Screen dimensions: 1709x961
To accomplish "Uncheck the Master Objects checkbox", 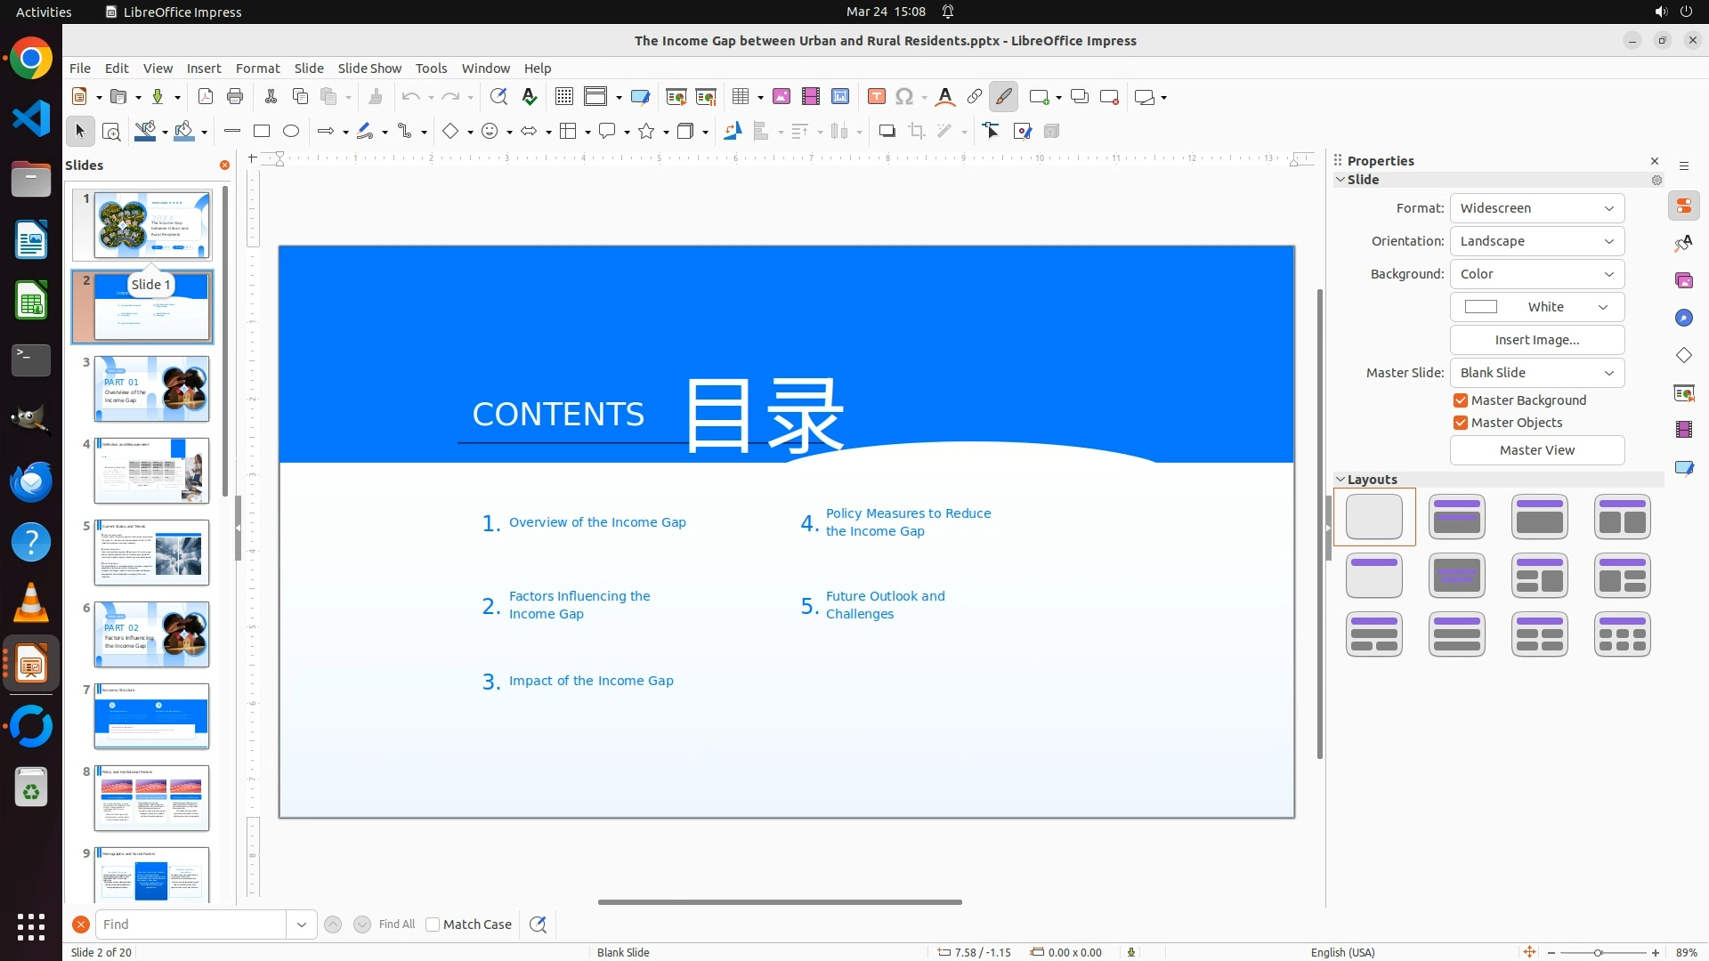I will point(1461,423).
